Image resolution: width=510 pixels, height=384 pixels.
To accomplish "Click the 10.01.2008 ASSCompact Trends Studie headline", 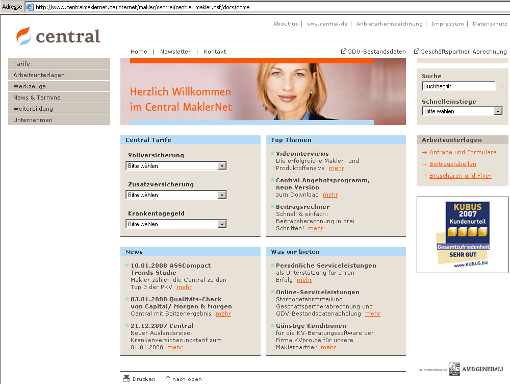I will click(x=171, y=269).
